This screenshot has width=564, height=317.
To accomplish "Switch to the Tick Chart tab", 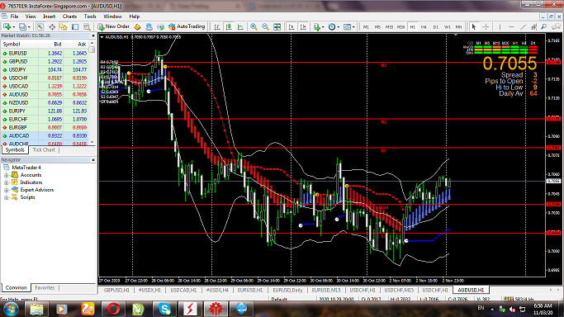I will [x=44, y=150].
